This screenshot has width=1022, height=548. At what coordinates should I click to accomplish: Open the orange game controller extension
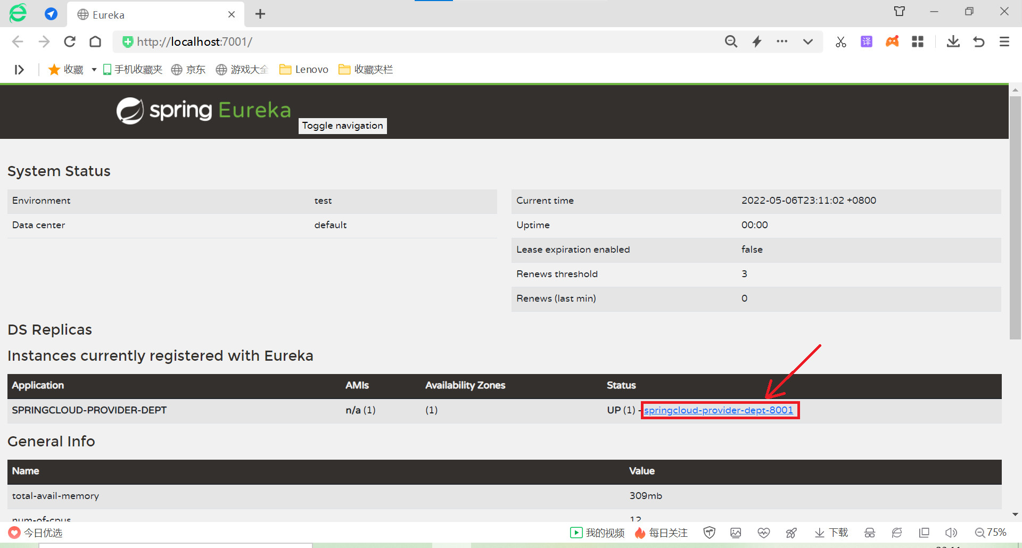click(892, 41)
